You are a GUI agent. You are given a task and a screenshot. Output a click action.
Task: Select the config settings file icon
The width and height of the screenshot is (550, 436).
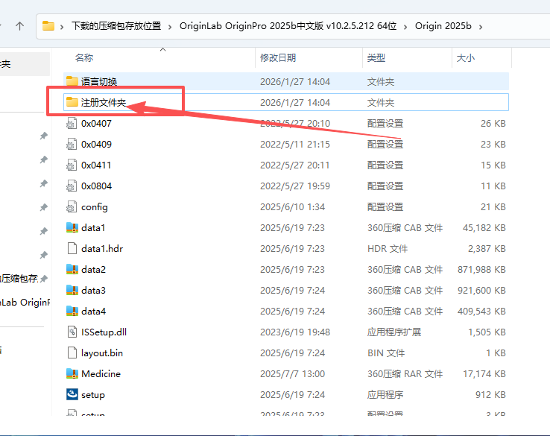(x=72, y=206)
